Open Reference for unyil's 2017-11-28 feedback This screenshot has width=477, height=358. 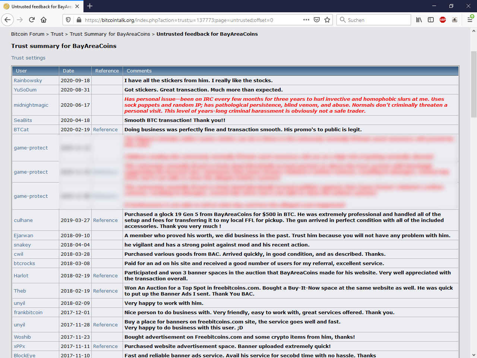tap(105, 325)
